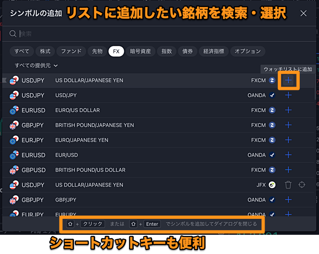Select the 'EUR/USD' OANDA description text
The width and height of the screenshot is (319, 254).
(67, 155)
